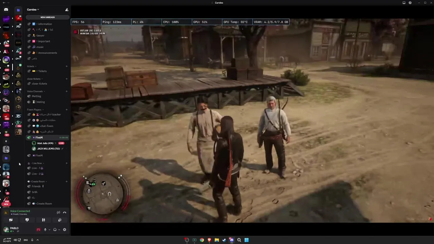Open Google Chrome from taskbar
The width and height of the screenshot is (434, 244).
[x=202, y=240]
